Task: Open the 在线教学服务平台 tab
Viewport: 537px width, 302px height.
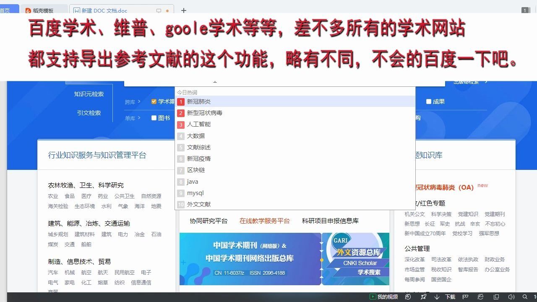Action: [x=265, y=221]
